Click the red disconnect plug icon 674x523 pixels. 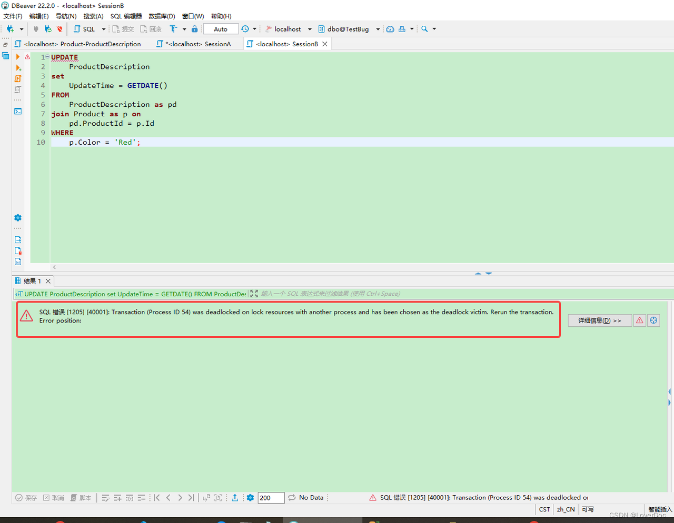coord(60,29)
